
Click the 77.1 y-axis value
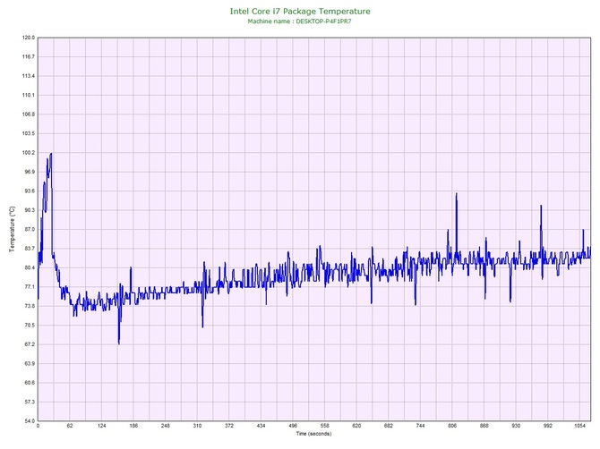click(29, 287)
